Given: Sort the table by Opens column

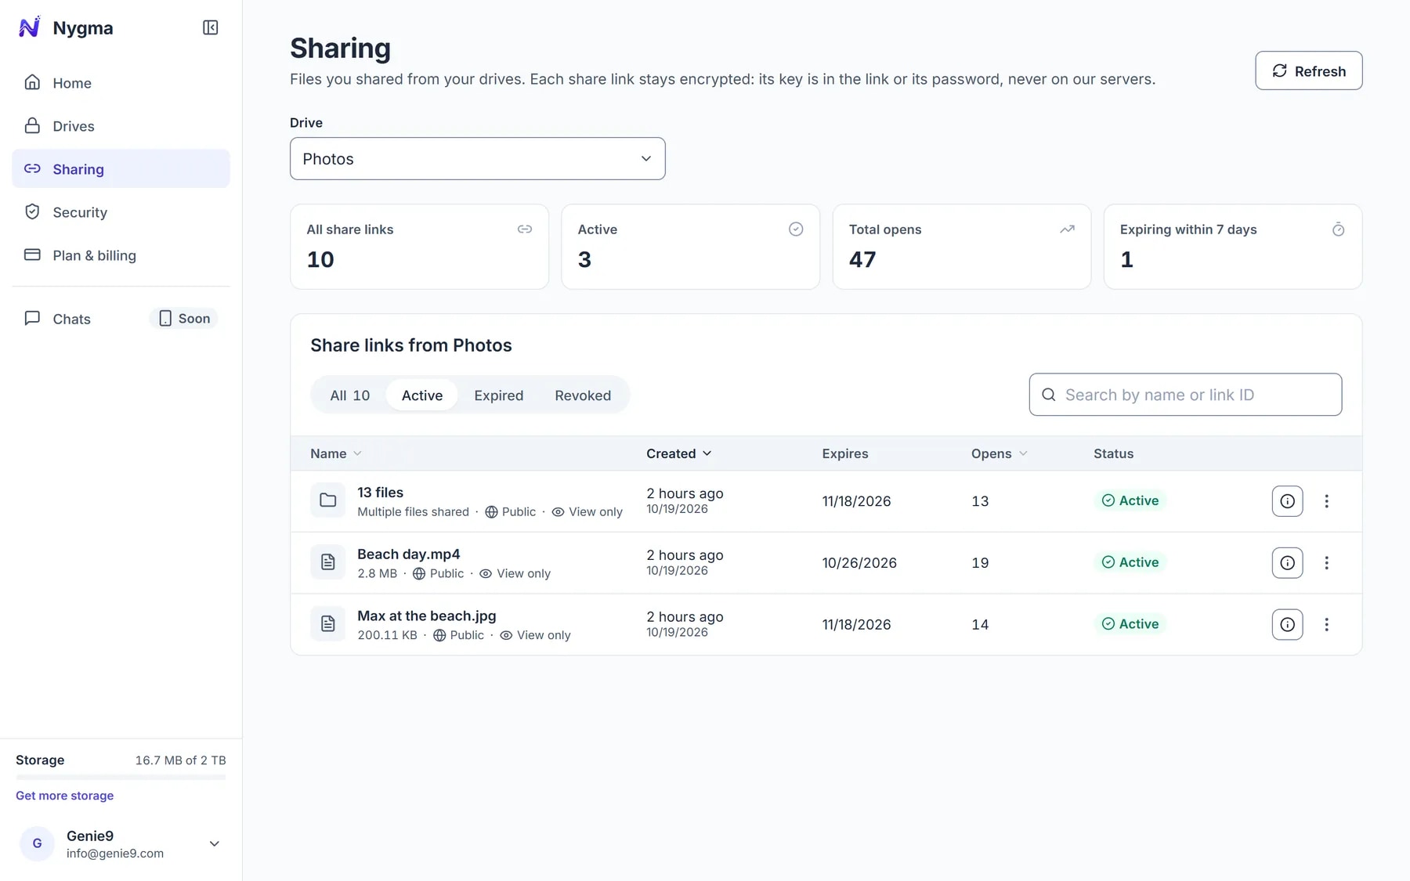Looking at the screenshot, I should click(x=1000, y=453).
